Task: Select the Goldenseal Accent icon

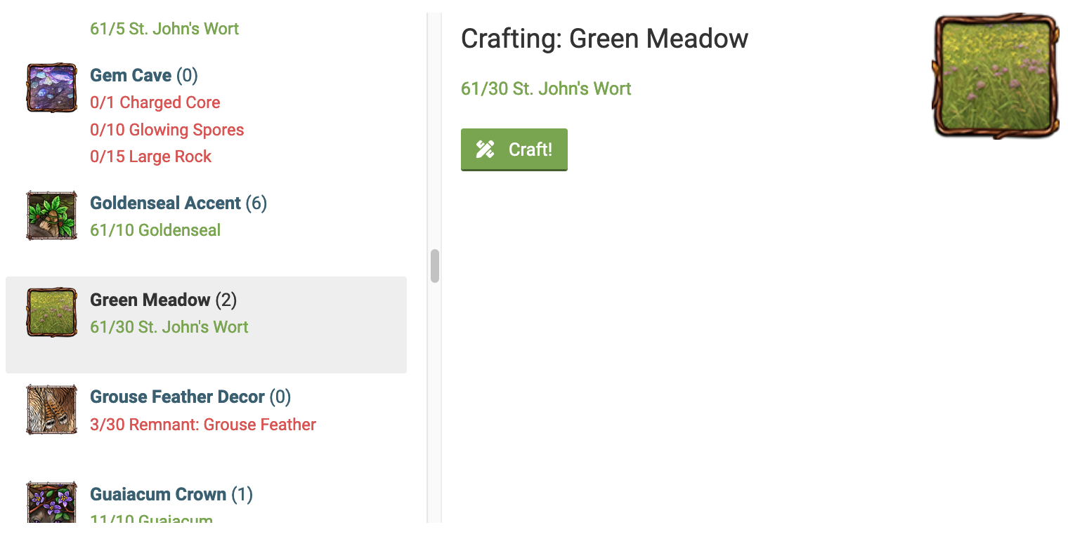Action: [51, 215]
